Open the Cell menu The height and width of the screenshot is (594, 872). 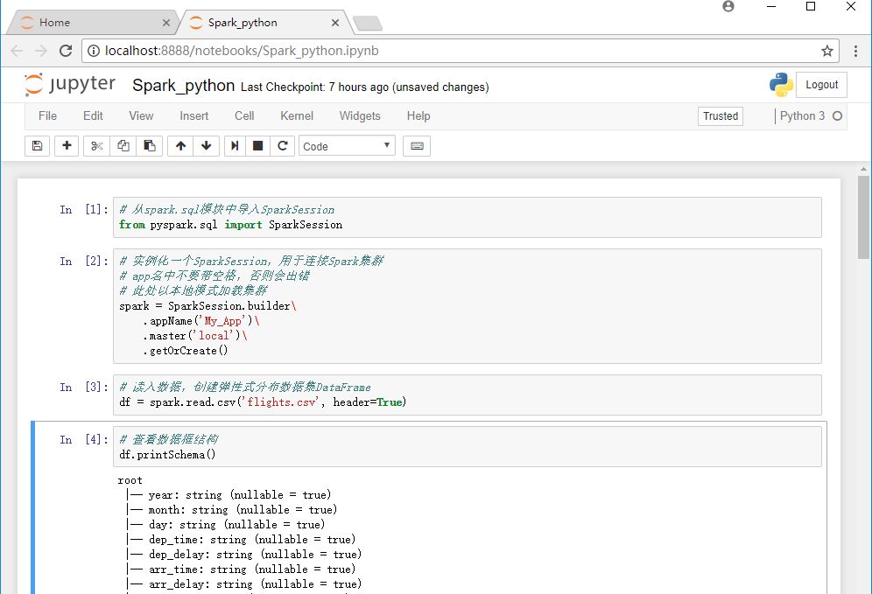[x=244, y=115]
